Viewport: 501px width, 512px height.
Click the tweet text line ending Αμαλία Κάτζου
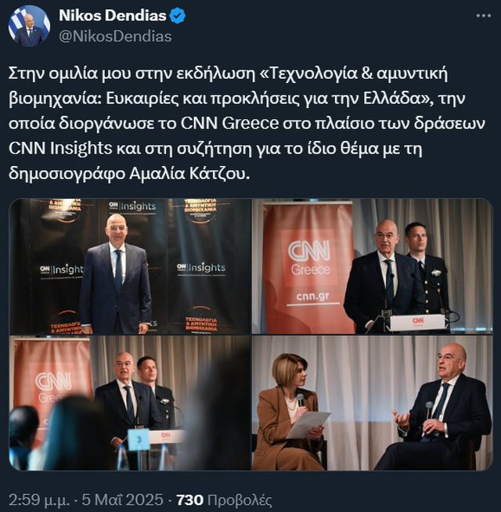coord(129,173)
